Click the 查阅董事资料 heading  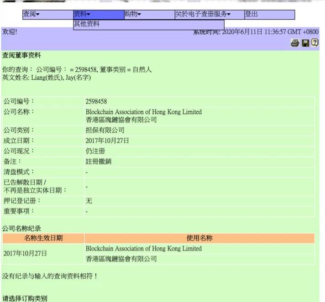click(21, 55)
